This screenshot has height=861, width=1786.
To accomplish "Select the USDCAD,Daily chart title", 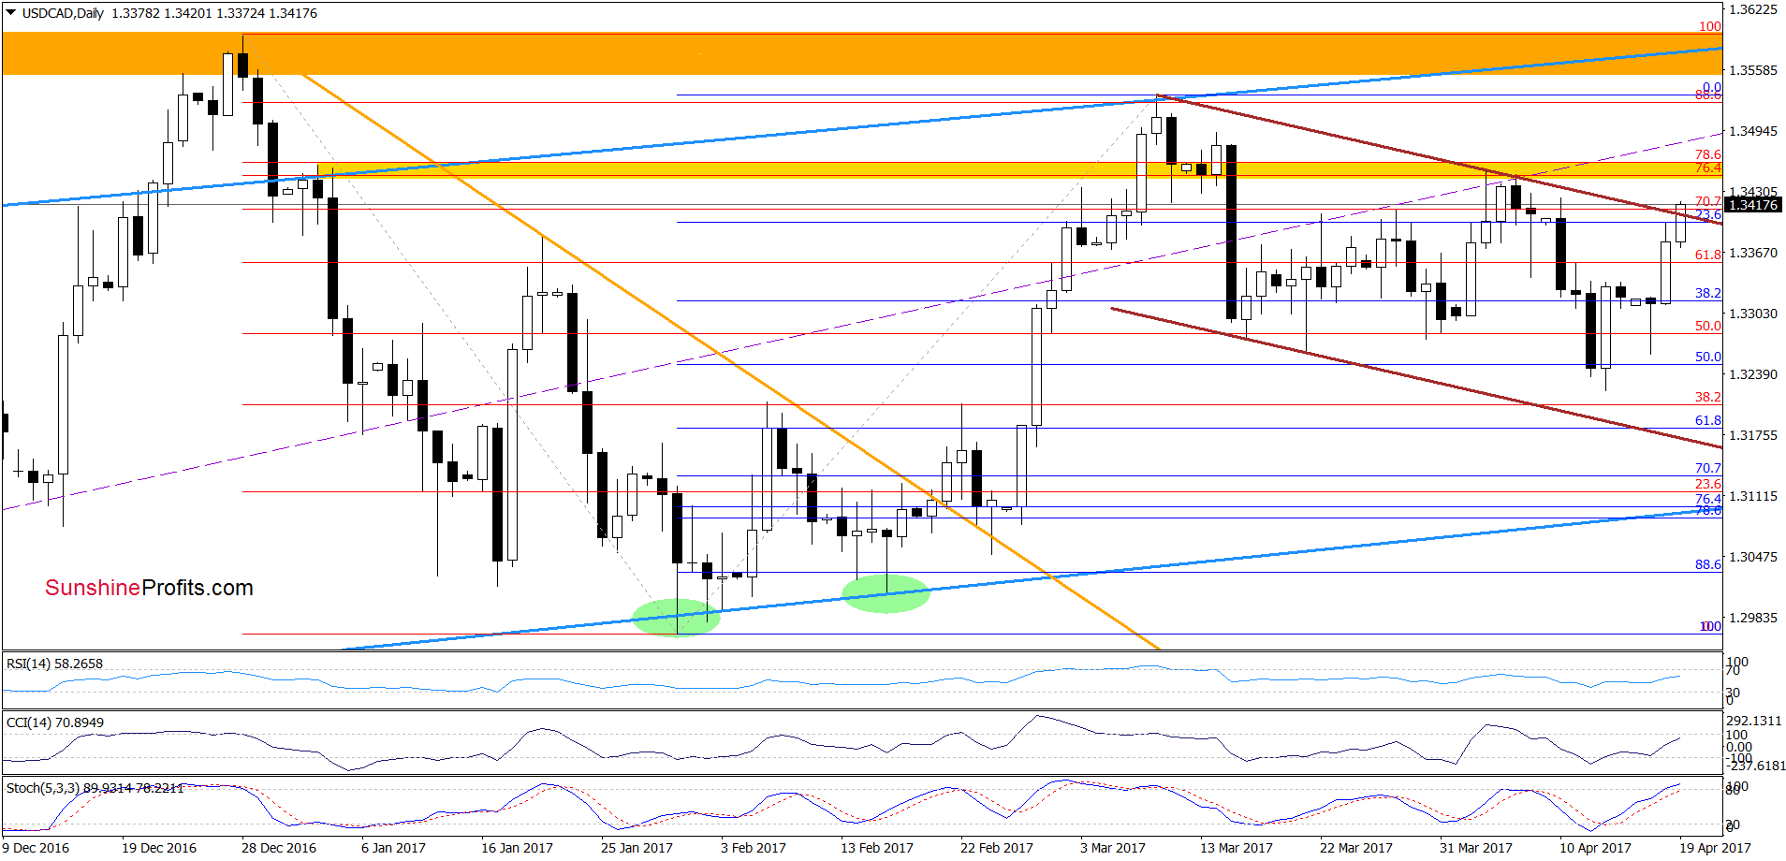I will [x=63, y=13].
